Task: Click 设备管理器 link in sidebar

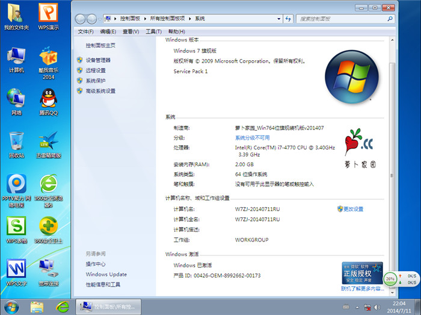Action: 98,60
